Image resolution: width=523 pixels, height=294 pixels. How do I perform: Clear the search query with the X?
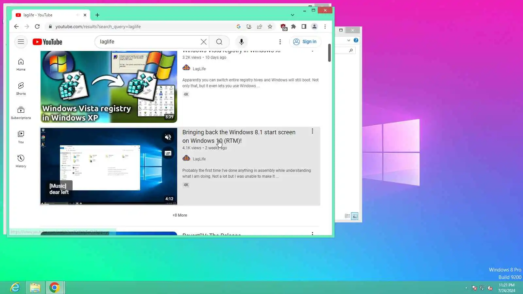[x=204, y=41]
